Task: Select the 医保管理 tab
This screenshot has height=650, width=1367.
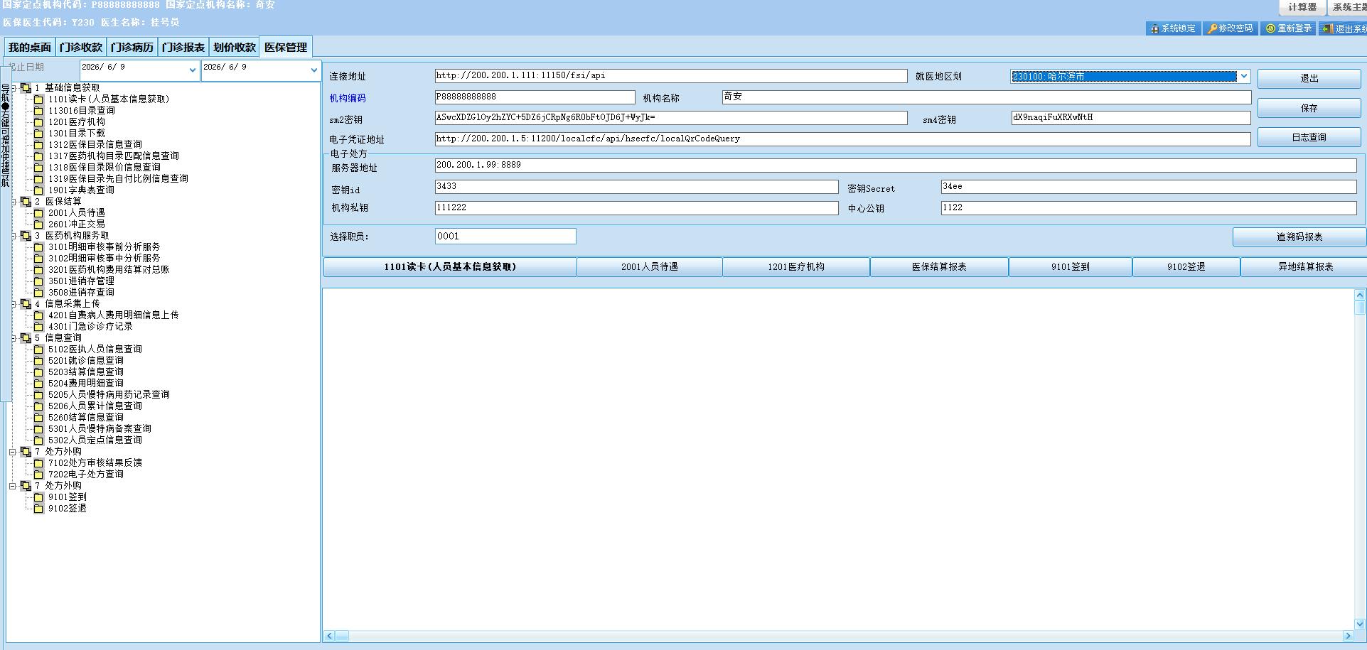Action: point(286,48)
